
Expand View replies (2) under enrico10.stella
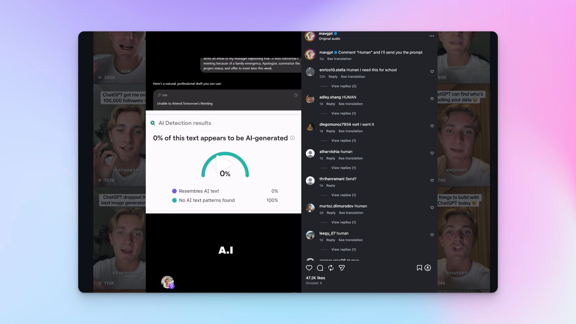coord(344,86)
